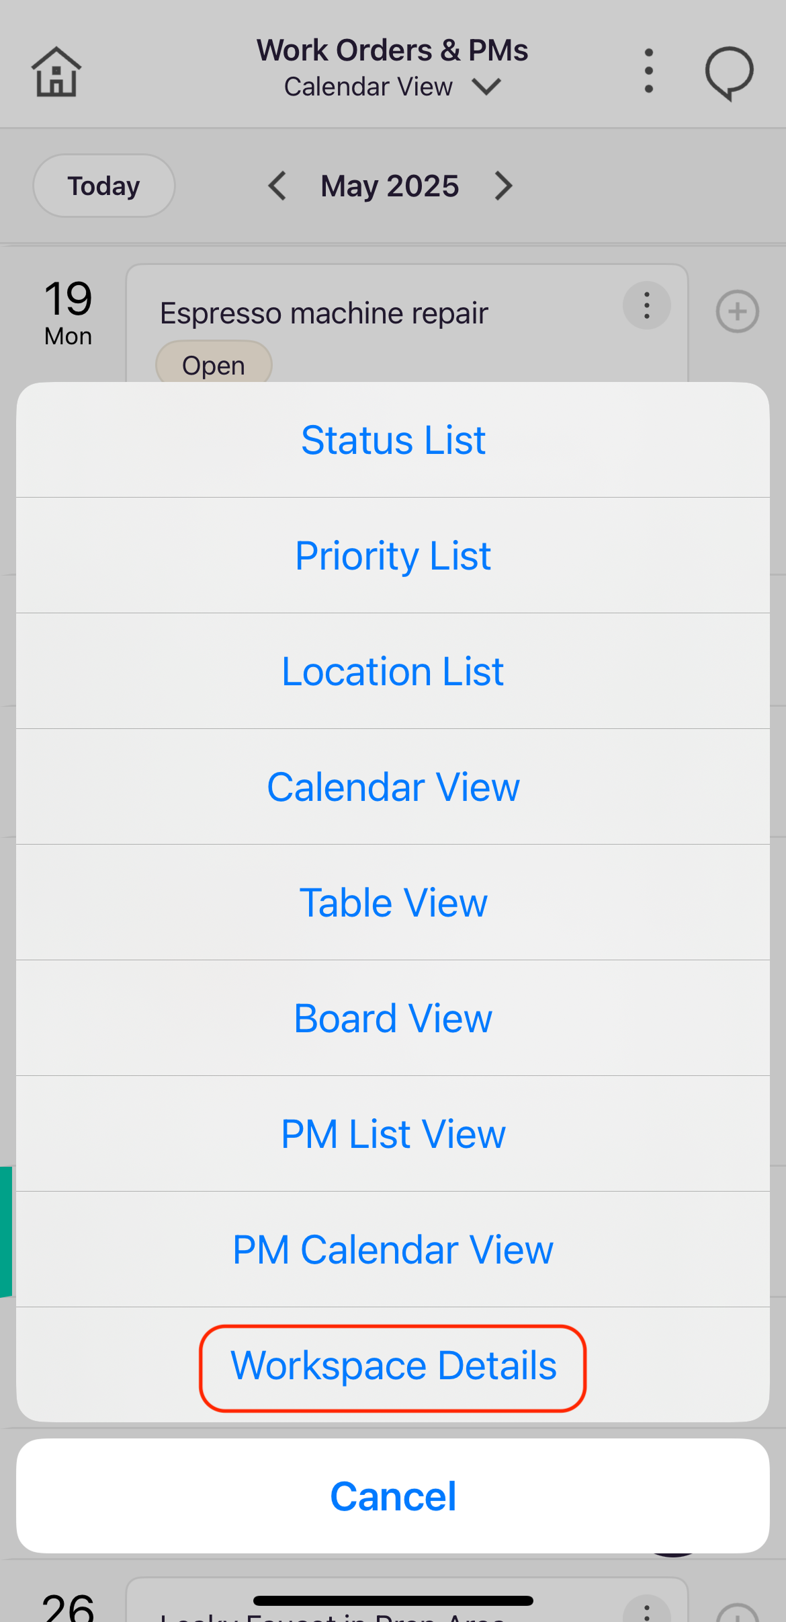Choose Location List option
Viewport: 786px width, 1622px height.
pyautogui.click(x=393, y=672)
